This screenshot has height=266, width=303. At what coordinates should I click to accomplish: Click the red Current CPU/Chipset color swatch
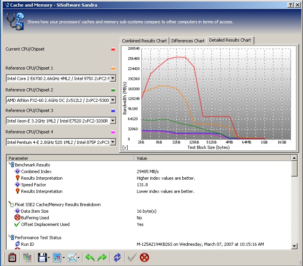pyautogui.click(x=113, y=49)
